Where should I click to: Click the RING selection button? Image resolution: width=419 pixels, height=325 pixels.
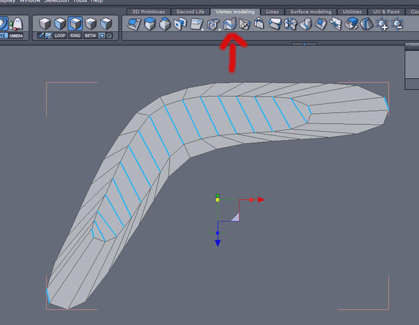75,36
